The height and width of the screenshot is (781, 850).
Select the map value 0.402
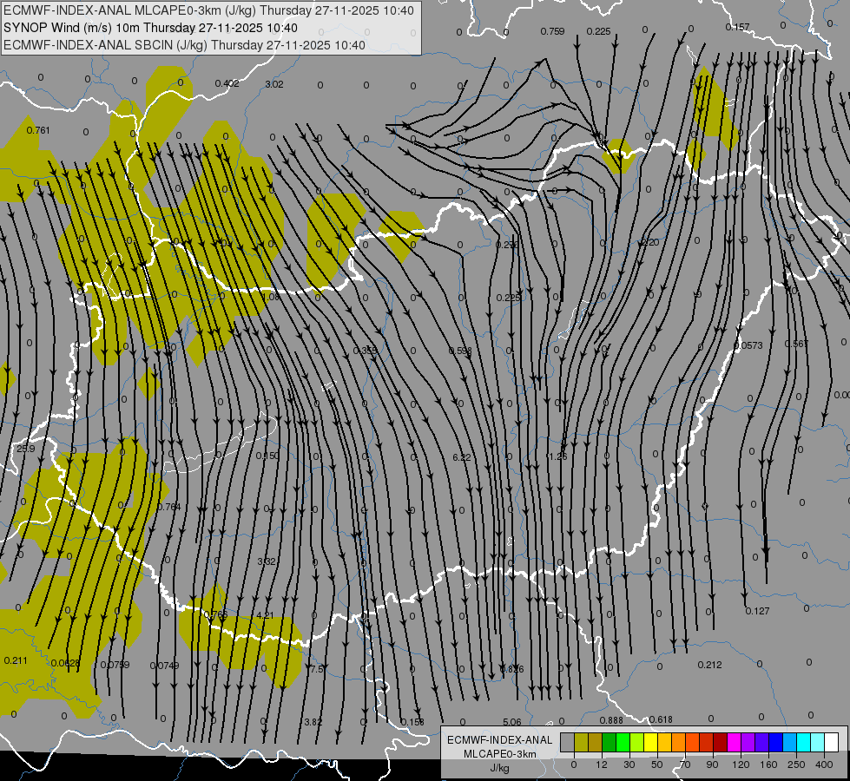coord(227,83)
